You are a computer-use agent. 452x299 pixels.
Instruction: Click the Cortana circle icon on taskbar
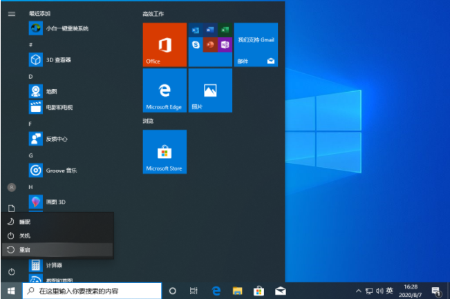coord(173,291)
